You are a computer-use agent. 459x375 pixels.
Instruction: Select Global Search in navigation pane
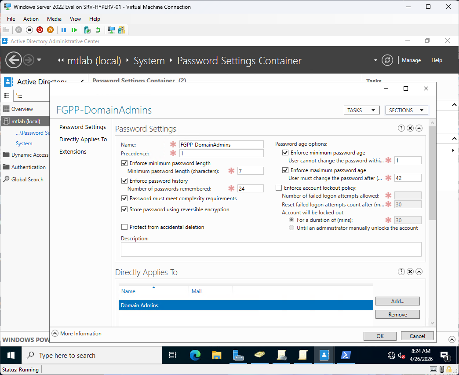[x=27, y=179]
